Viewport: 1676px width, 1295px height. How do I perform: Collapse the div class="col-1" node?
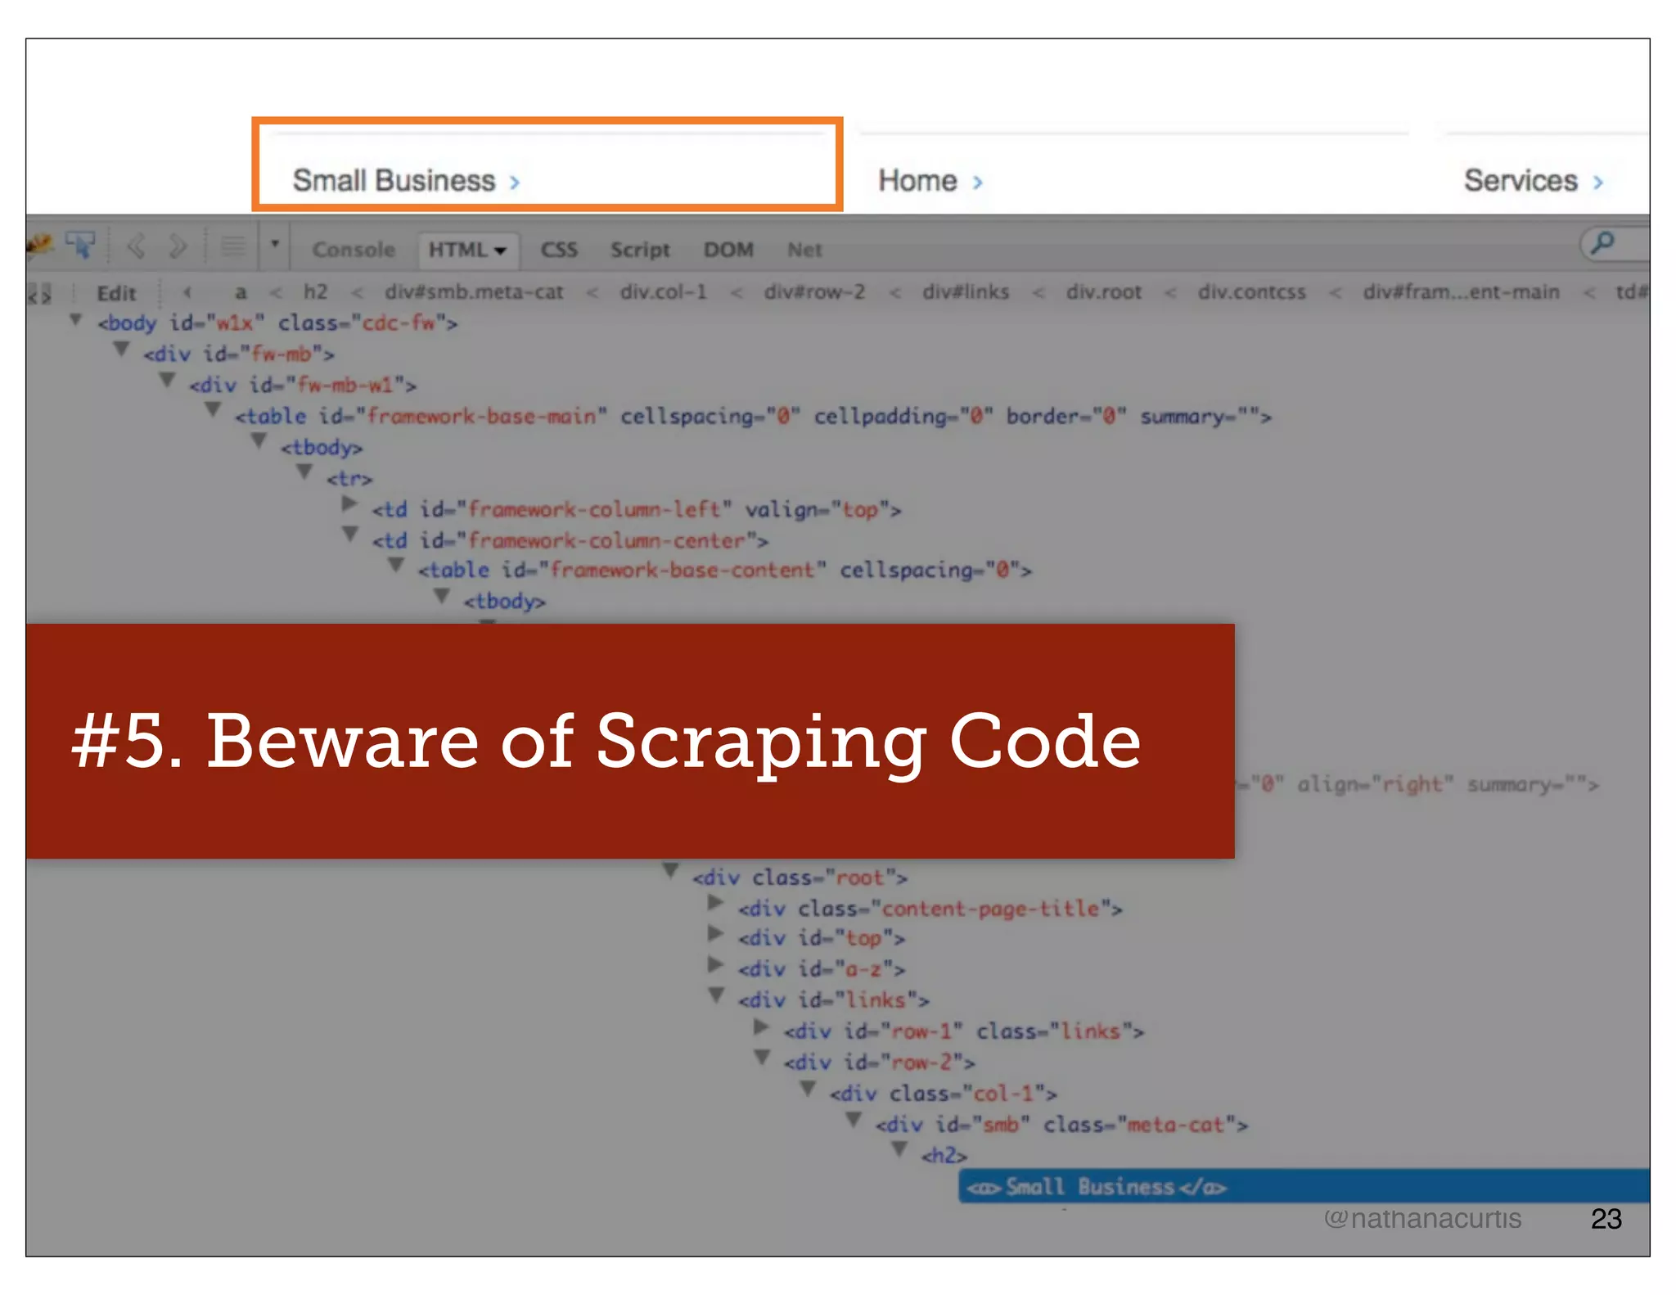click(x=808, y=1088)
